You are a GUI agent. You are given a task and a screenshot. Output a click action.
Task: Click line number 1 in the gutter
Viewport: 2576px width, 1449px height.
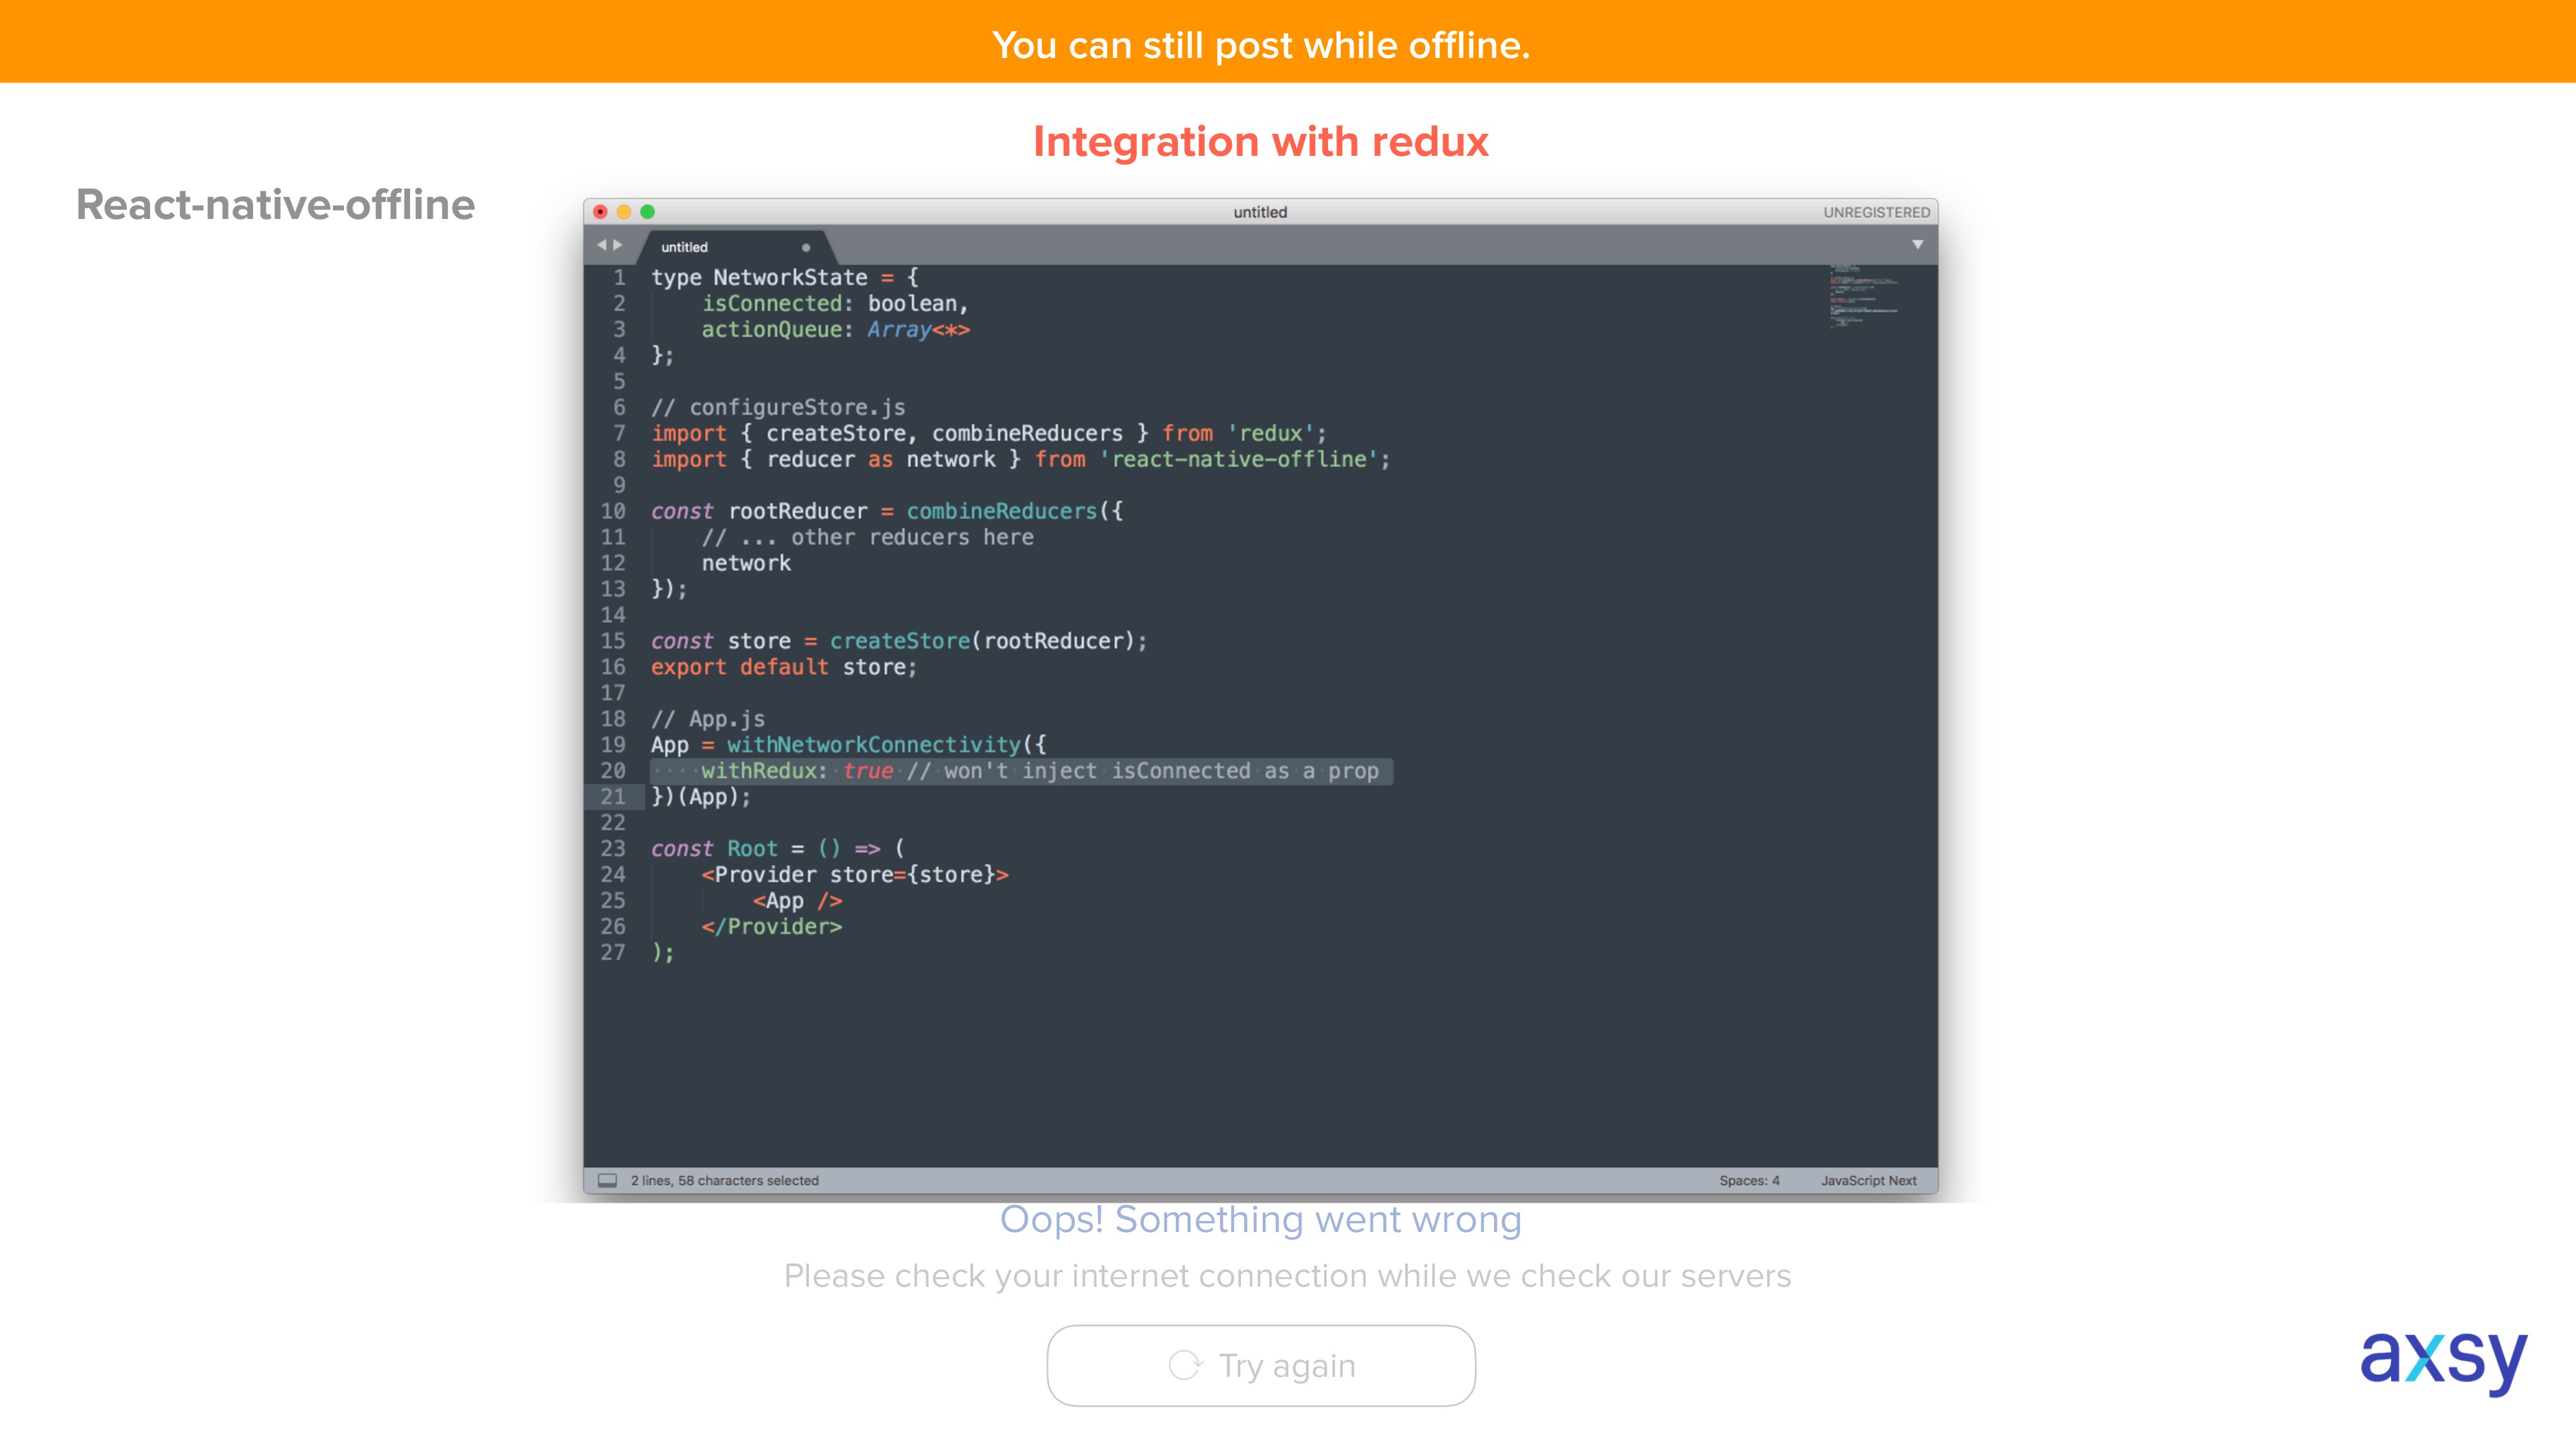619,278
